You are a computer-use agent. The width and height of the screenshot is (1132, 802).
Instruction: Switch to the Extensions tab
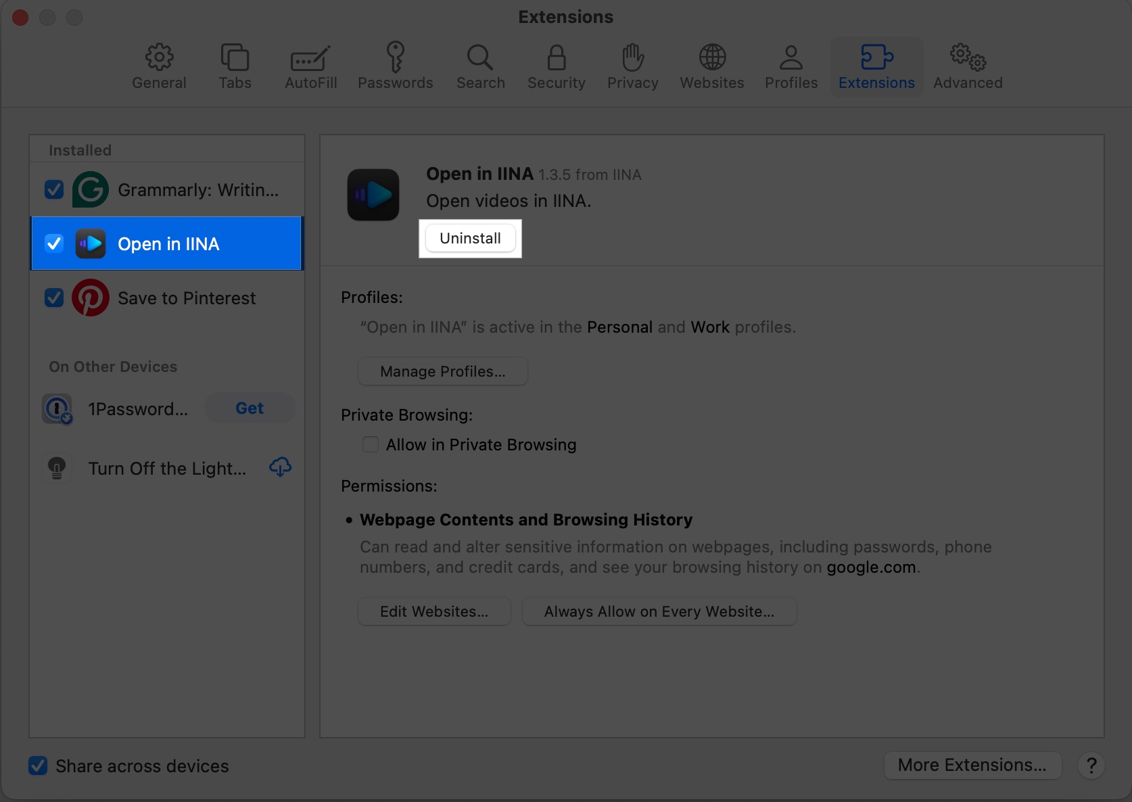tap(876, 66)
